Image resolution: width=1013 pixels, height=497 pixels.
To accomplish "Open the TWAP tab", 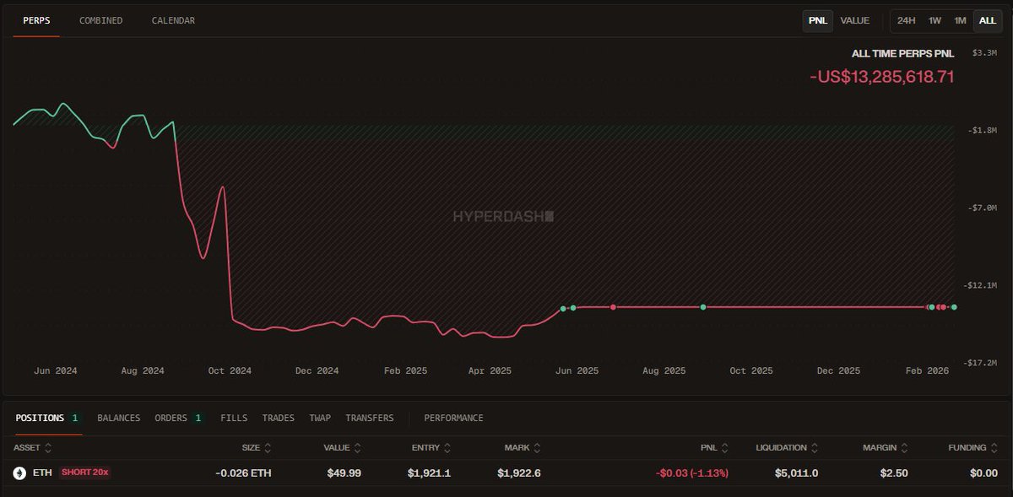I will pos(320,418).
